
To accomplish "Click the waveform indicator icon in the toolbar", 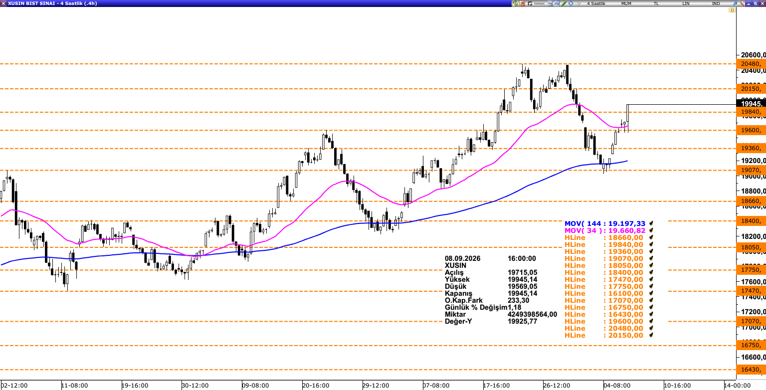I will [578, 3].
